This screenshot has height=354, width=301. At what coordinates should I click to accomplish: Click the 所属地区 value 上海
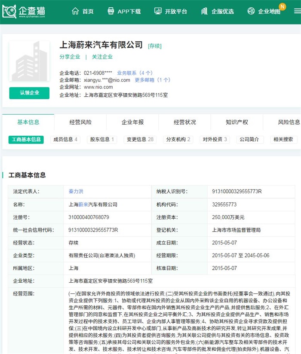point(74,268)
